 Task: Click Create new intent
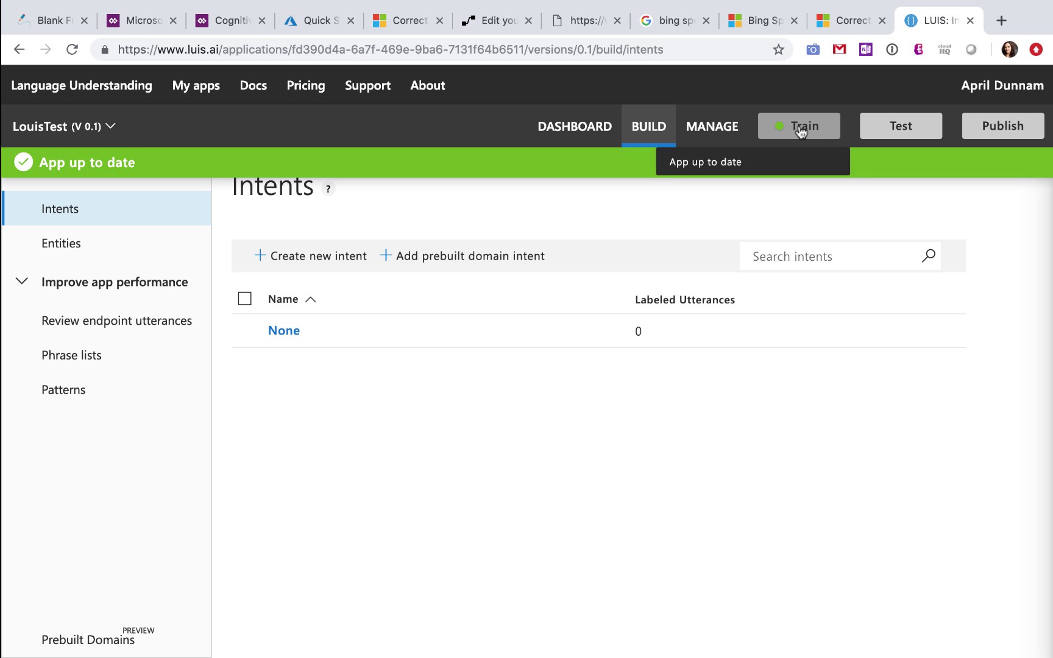tap(310, 256)
